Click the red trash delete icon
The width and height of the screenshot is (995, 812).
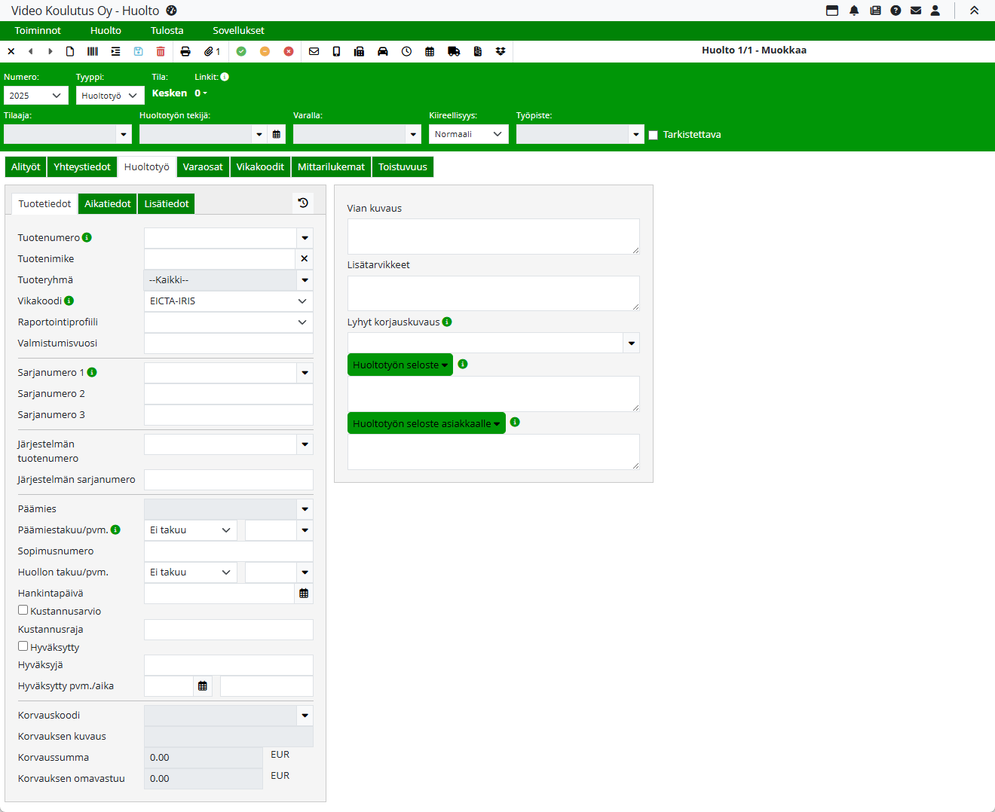click(161, 51)
